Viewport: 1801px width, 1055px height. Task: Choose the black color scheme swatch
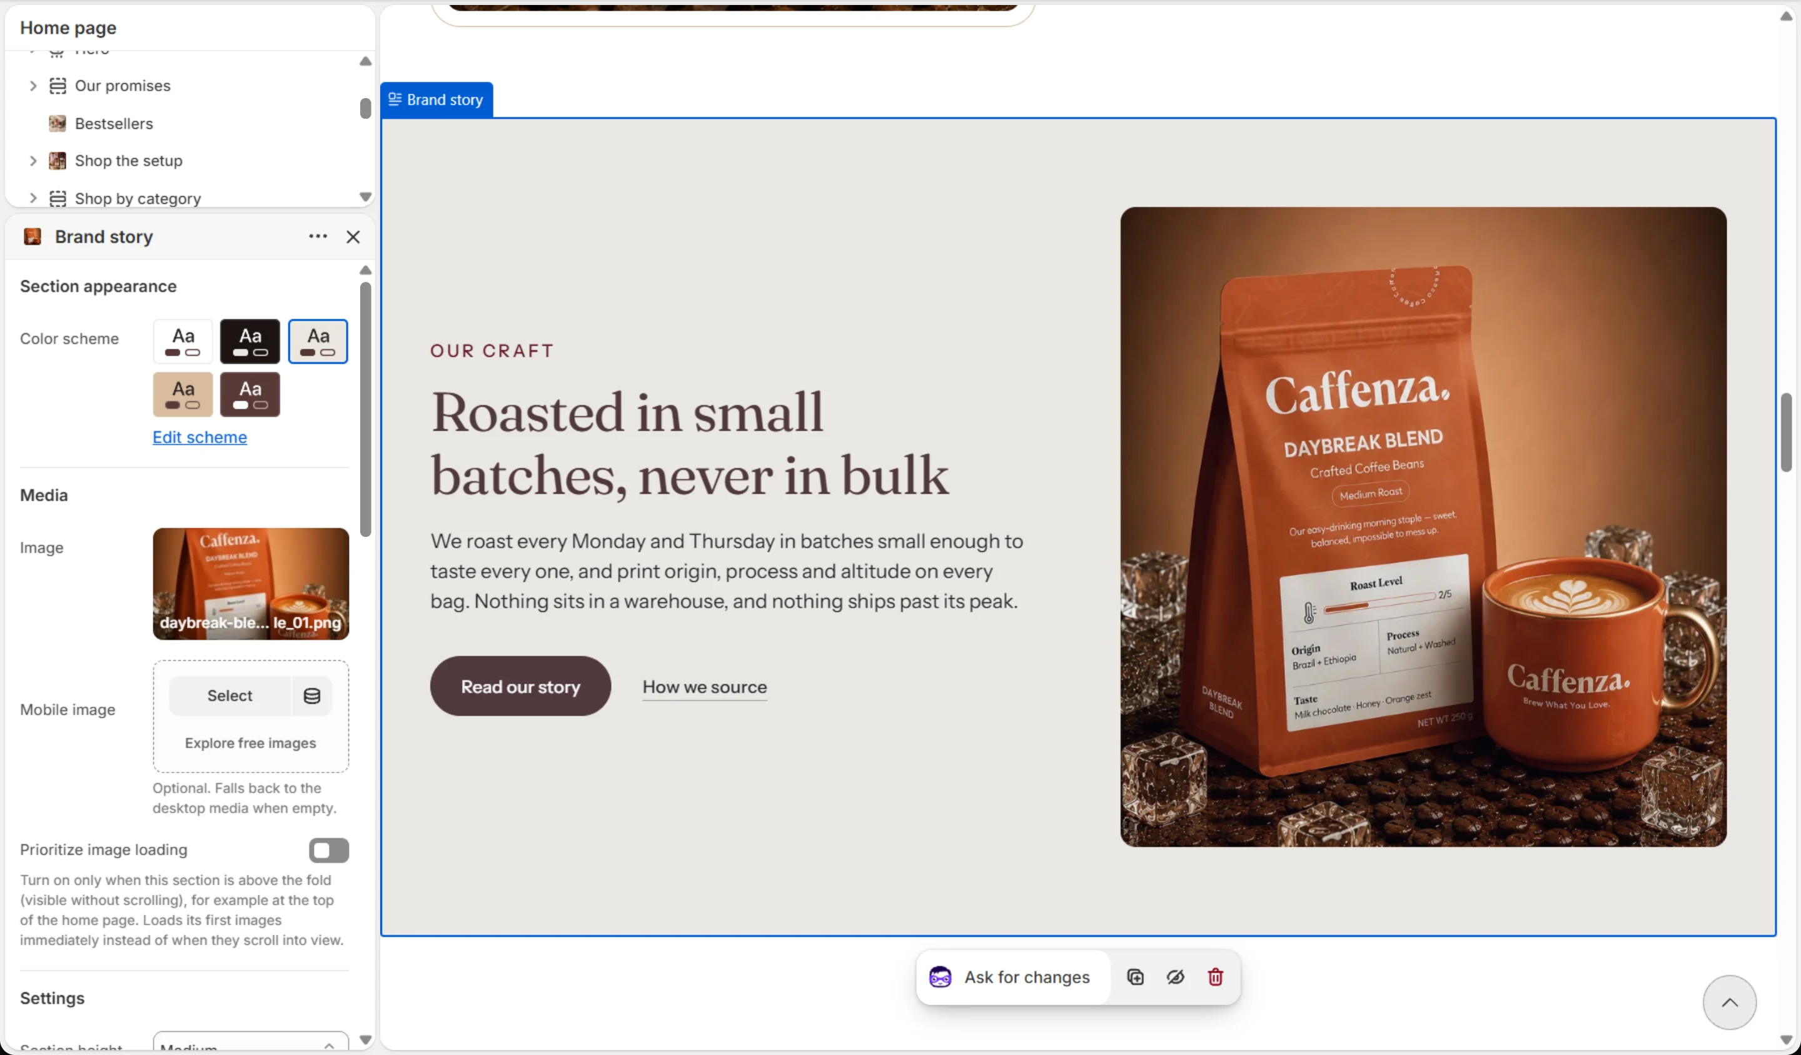pyautogui.click(x=250, y=341)
